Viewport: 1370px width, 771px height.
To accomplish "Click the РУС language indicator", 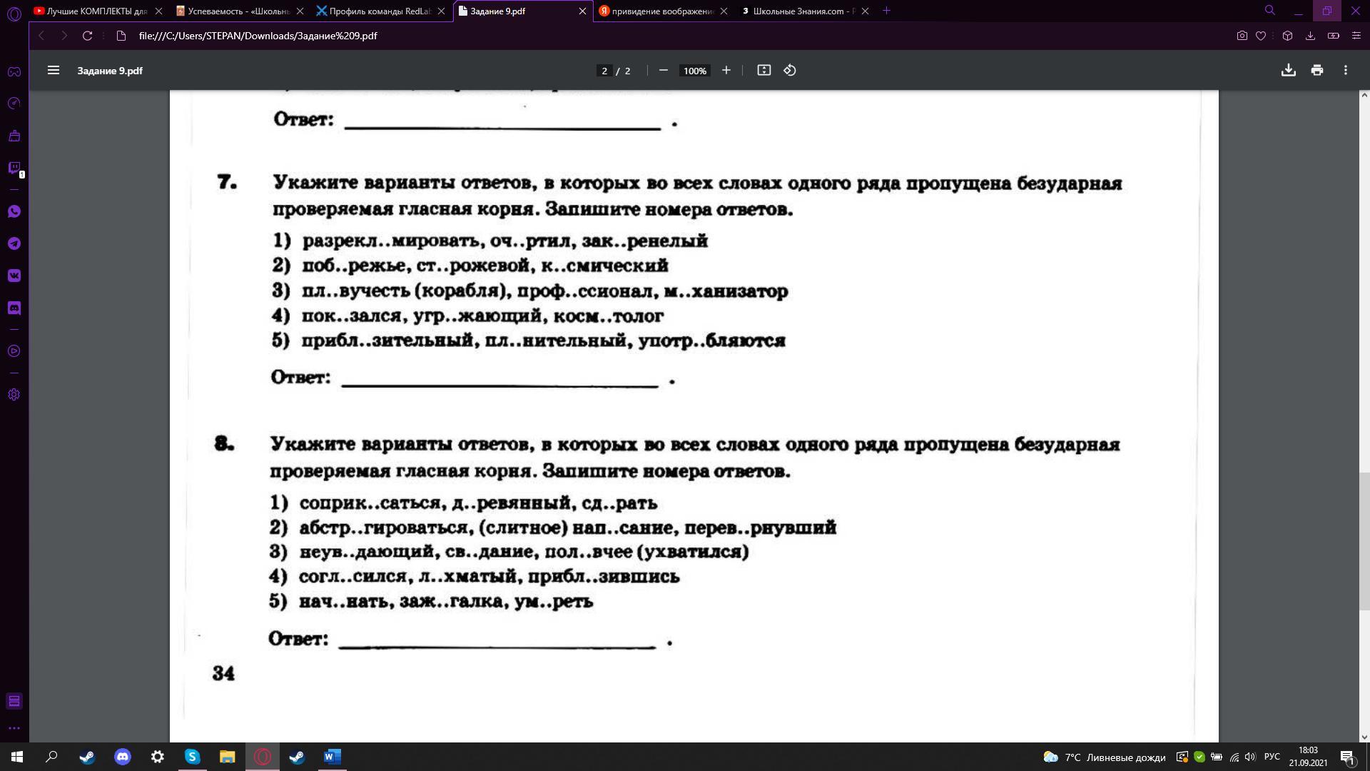I will [1272, 757].
